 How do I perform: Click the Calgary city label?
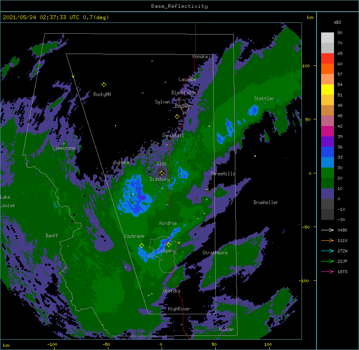click(166, 251)
